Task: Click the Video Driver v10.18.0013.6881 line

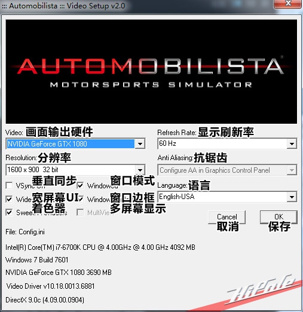Action: [x=50, y=286]
